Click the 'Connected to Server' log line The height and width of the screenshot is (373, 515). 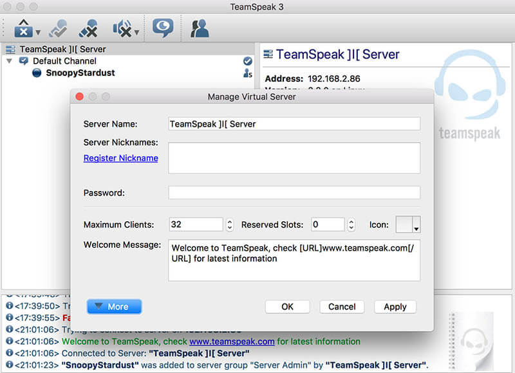(x=155, y=353)
